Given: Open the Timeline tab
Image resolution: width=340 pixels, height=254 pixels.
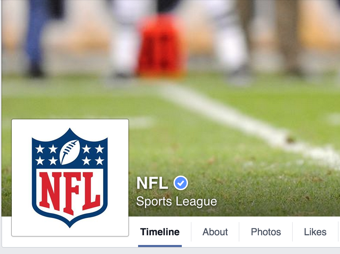Looking at the screenshot, I should [160, 232].
